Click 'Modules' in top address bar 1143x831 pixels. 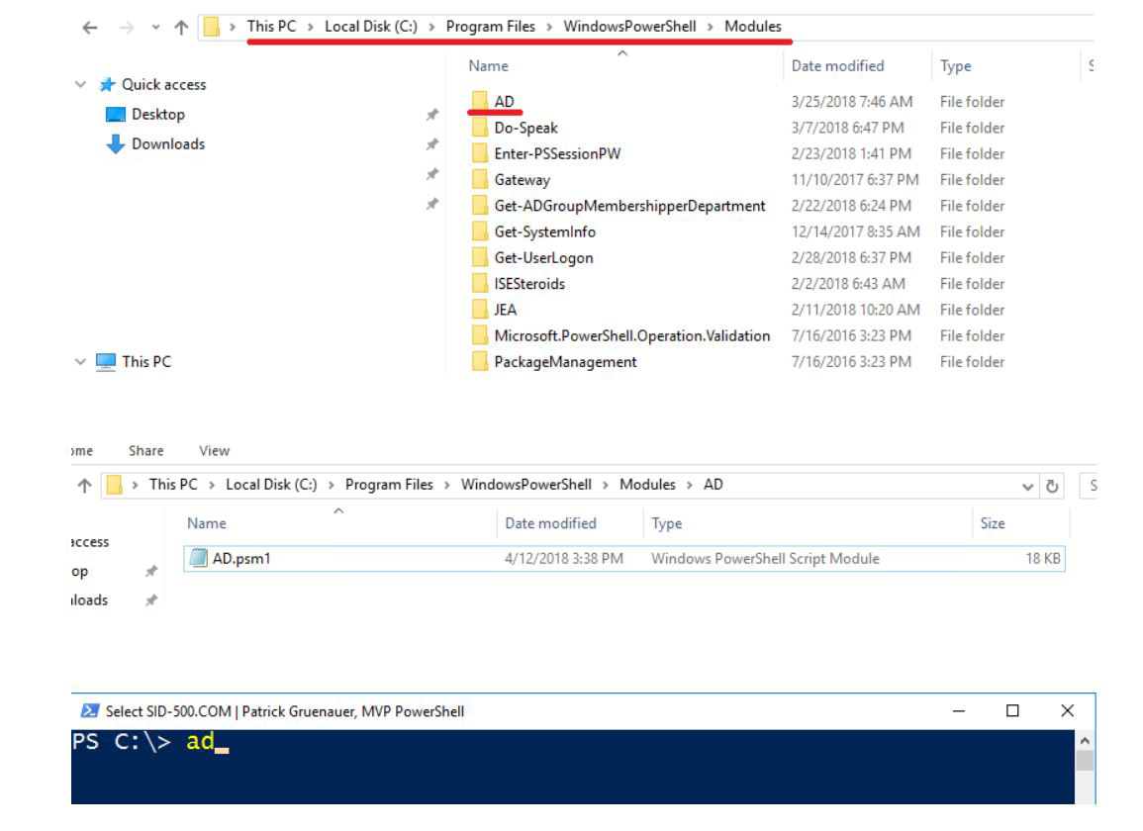(x=753, y=27)
